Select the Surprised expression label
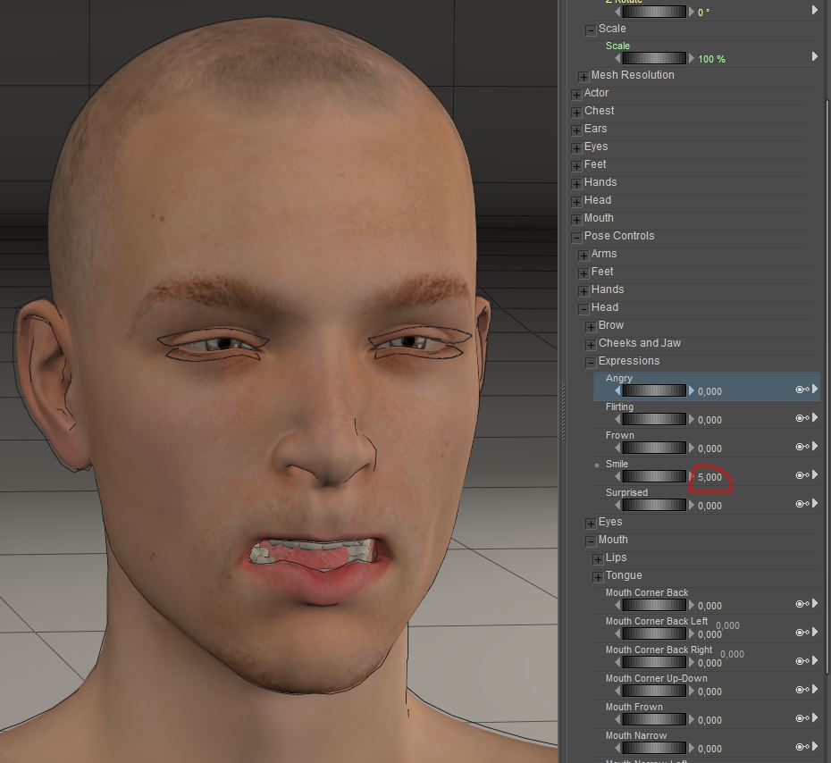 click(x=626, y=492)
